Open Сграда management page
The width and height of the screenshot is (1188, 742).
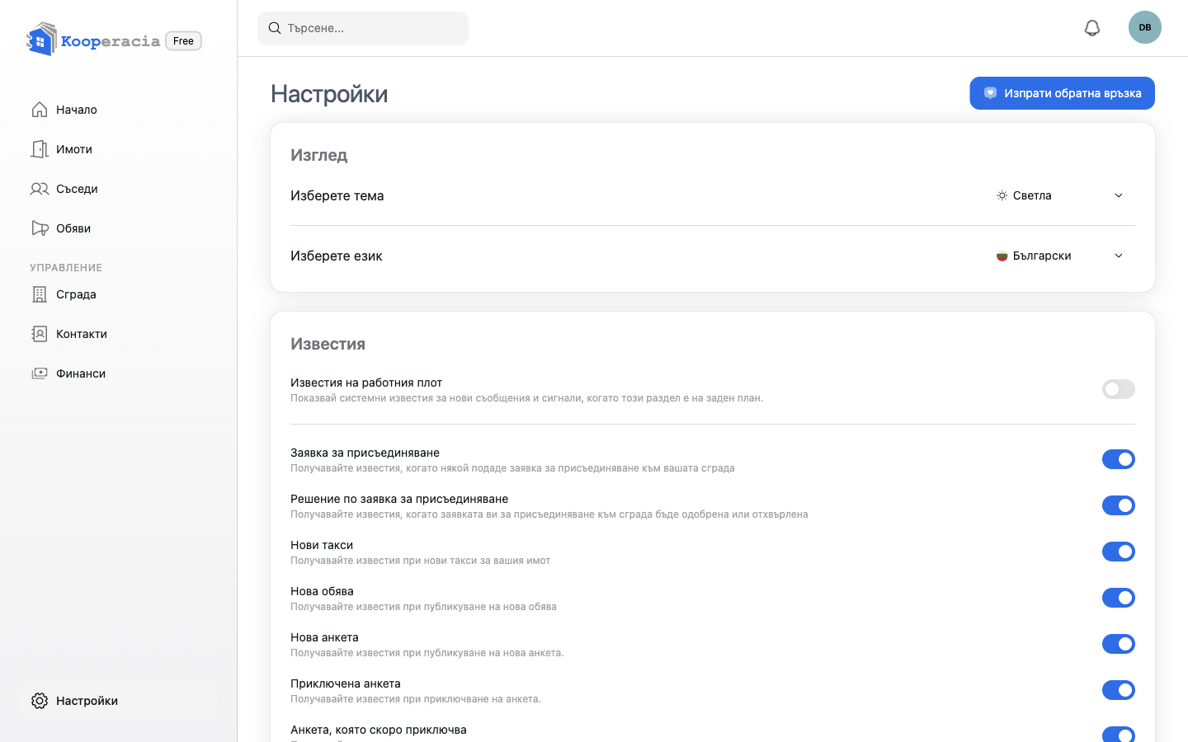pos(119,294)
